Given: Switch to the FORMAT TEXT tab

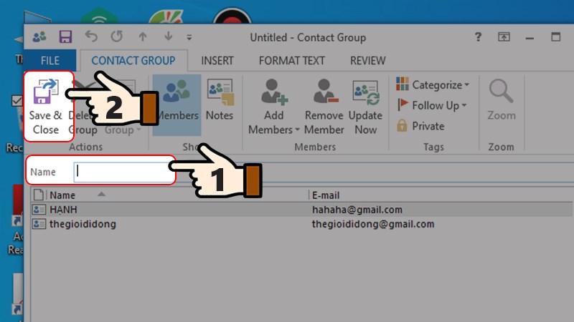Looking at the screenshot, I should (291, 61).
